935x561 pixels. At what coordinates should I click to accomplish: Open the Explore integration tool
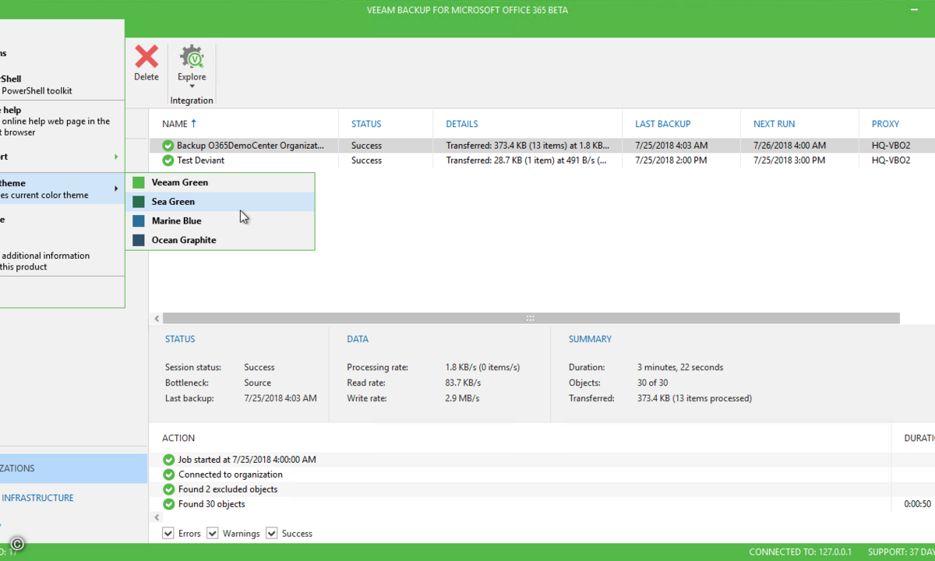192,64
